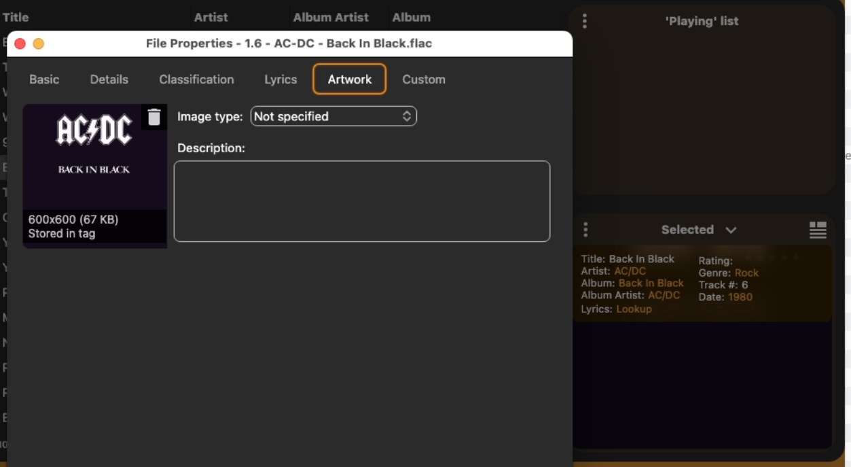
Task: Click the Rock genre link
Action: pyautogui.click(x=746, y=273)
